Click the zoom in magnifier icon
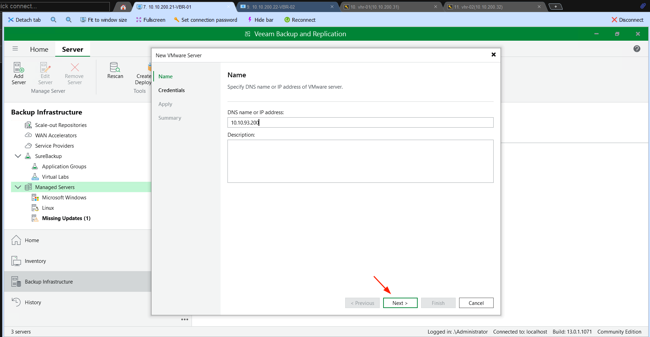Screen dimensions: 650x337 pos(54,20)
